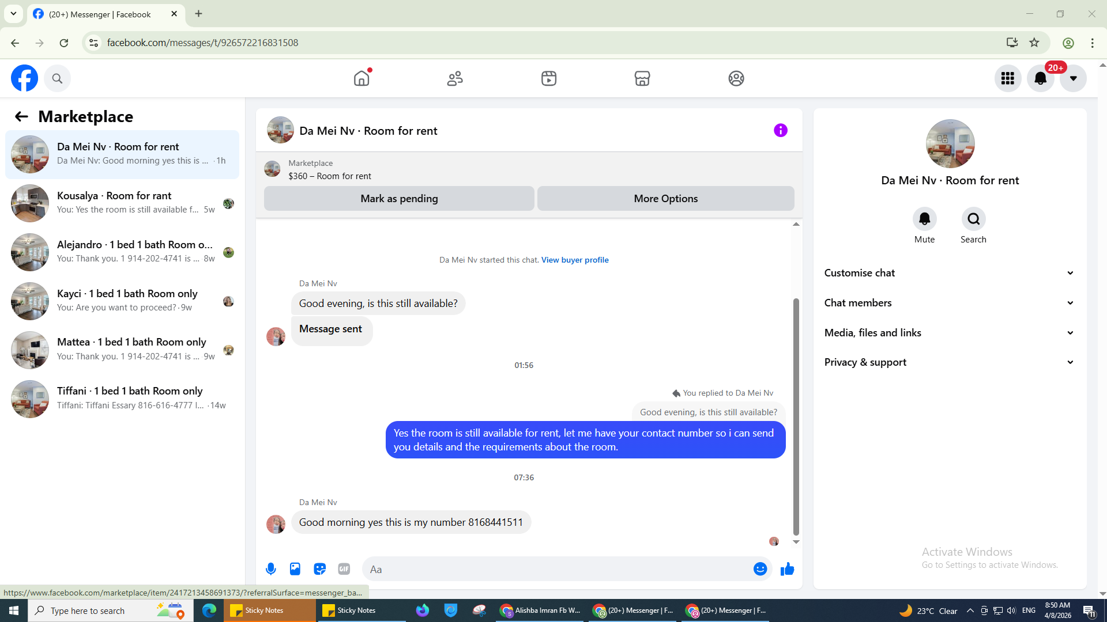Open the Marketplace tab in top navigation
The height and width of the screenshot is (622, 1107).
[x=642, y=78]
